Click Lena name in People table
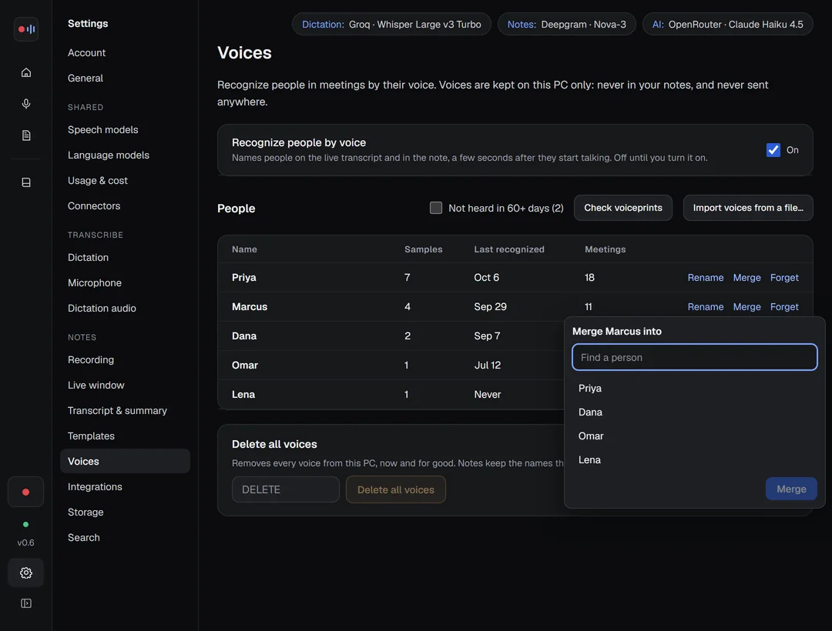This screenshot has width=832, height=631. click(x=243, y=394)
